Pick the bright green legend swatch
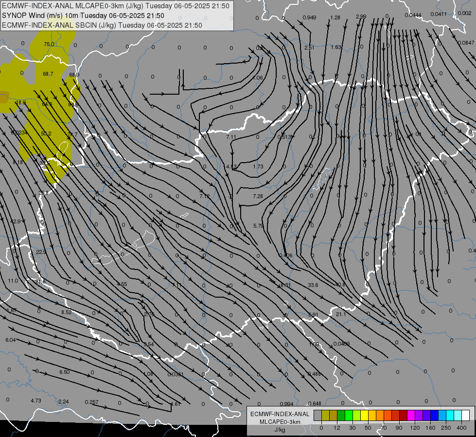This screenshot has width=476, height=437. point(349,415)
